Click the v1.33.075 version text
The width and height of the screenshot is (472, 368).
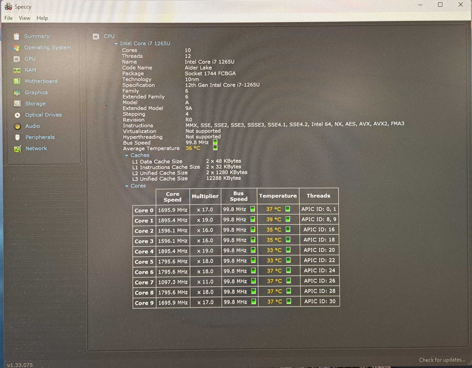click(x=19, y=365)
